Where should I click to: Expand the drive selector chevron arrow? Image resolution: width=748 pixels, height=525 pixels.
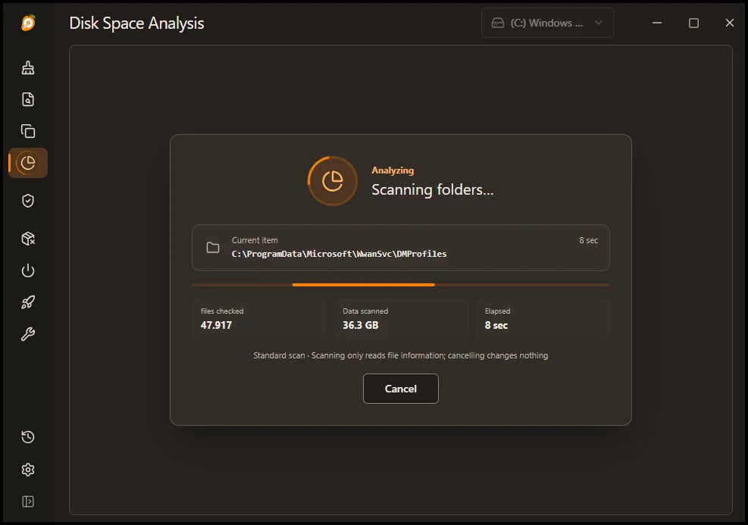(x=599, y=23)
